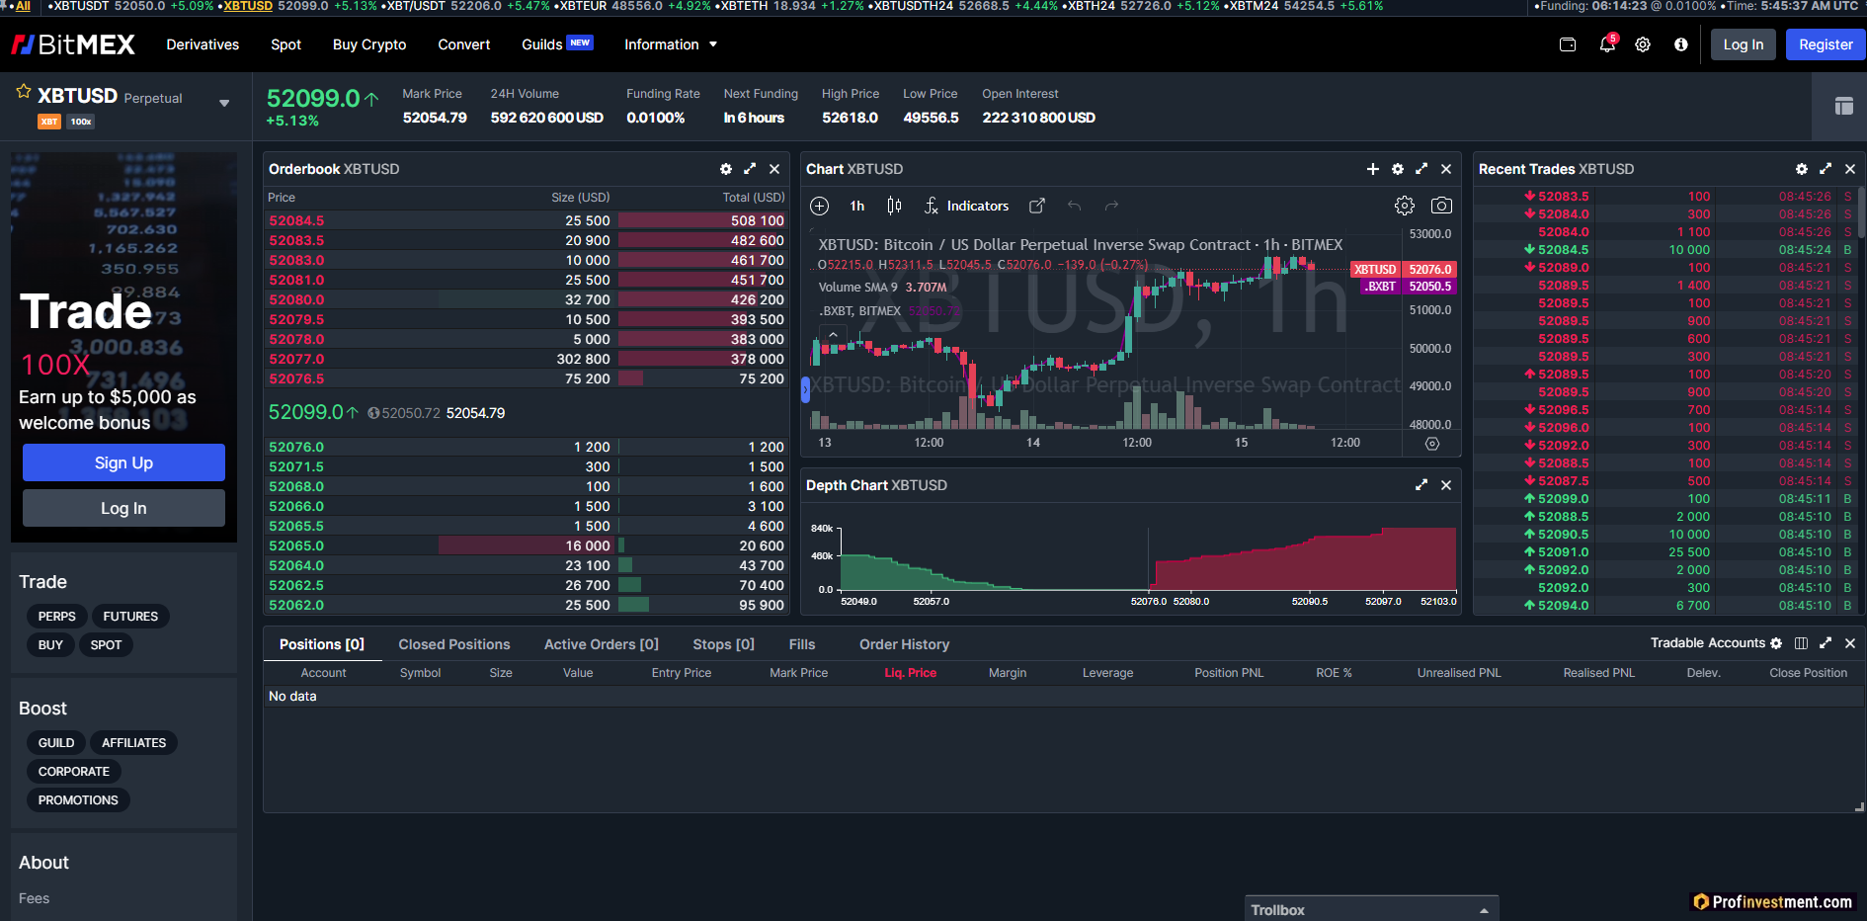Open the PROMOTIONS boost link
This screenshot has width=1867, height=921.
pyautogui.click(x=78, y=800)
